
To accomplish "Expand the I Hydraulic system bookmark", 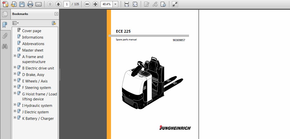I will click(15, 105).
